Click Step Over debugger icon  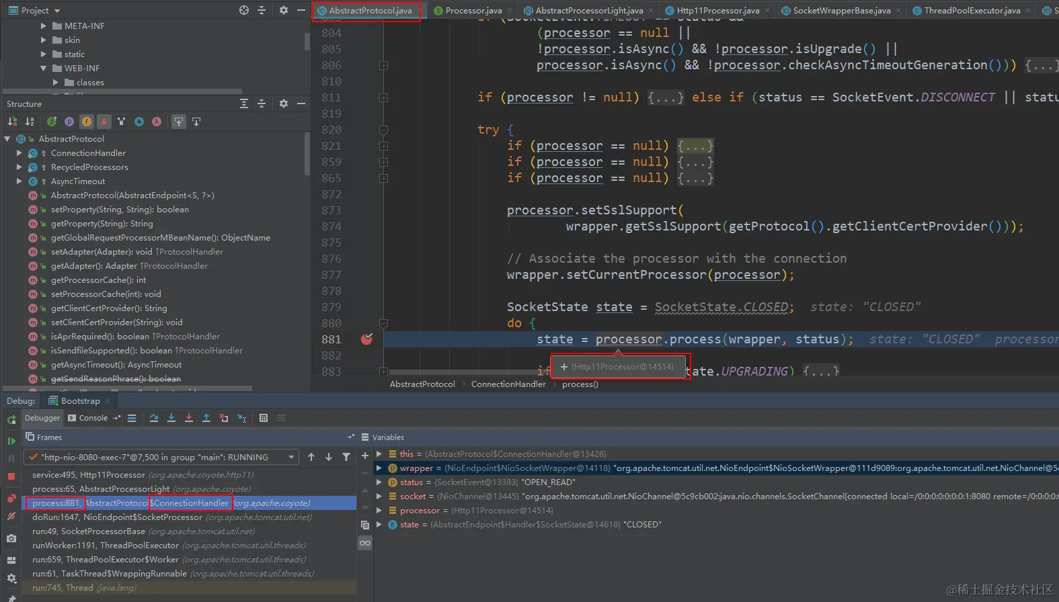[x=154, y=418]
